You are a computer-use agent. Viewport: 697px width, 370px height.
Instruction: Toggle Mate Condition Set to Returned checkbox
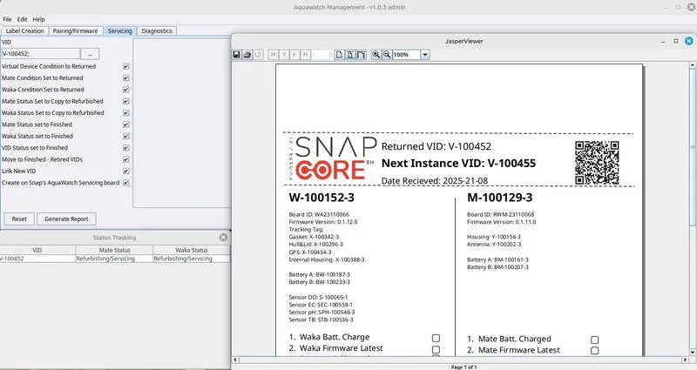tap(126, 77)
